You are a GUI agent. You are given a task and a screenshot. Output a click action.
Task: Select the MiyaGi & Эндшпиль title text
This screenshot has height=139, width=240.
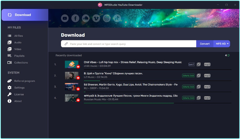[131, 96]
